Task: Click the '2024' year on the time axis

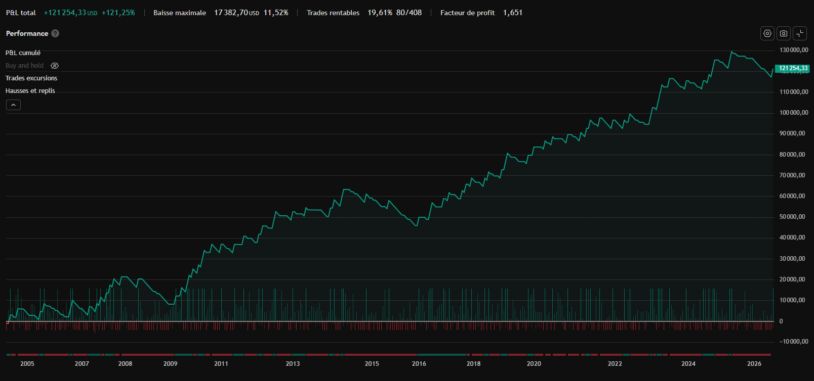Action: point(688,364)
